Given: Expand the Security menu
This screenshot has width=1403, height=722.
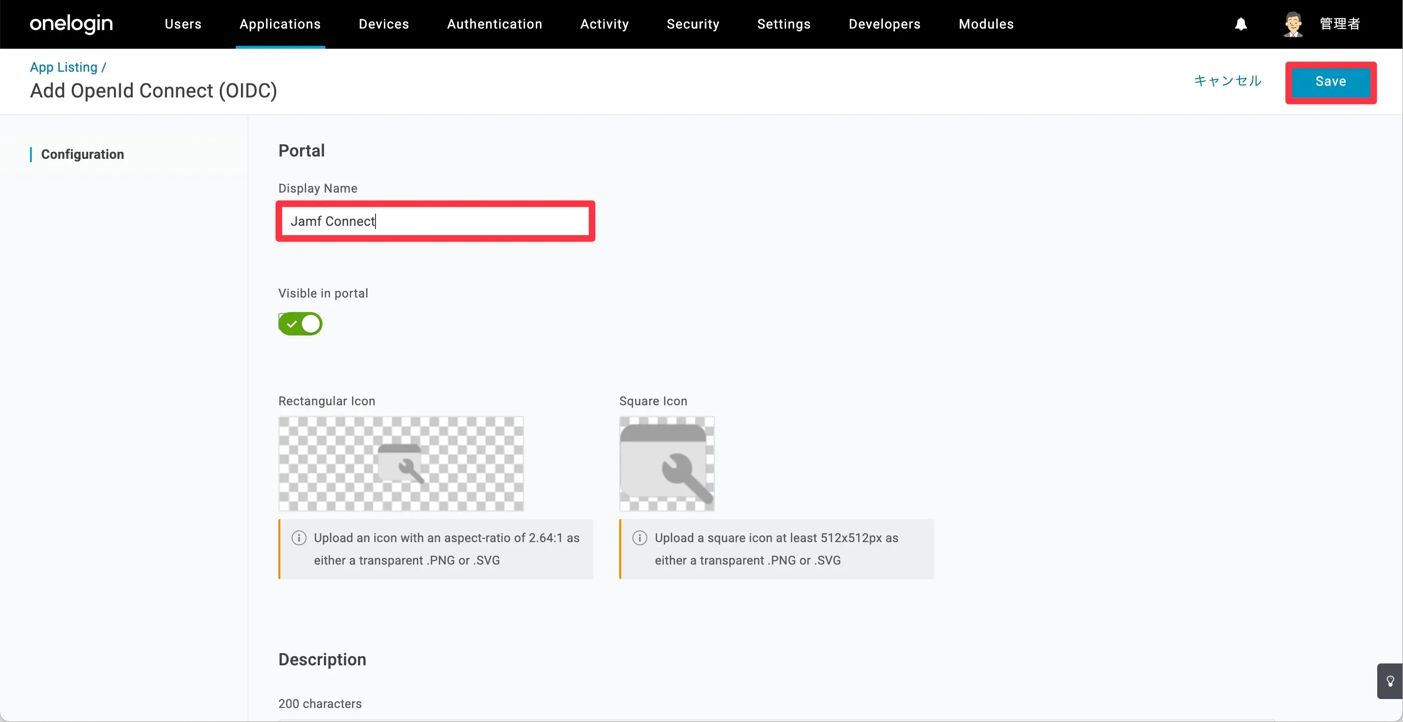Looking at the screenshot, I should [x=692, y=24].
